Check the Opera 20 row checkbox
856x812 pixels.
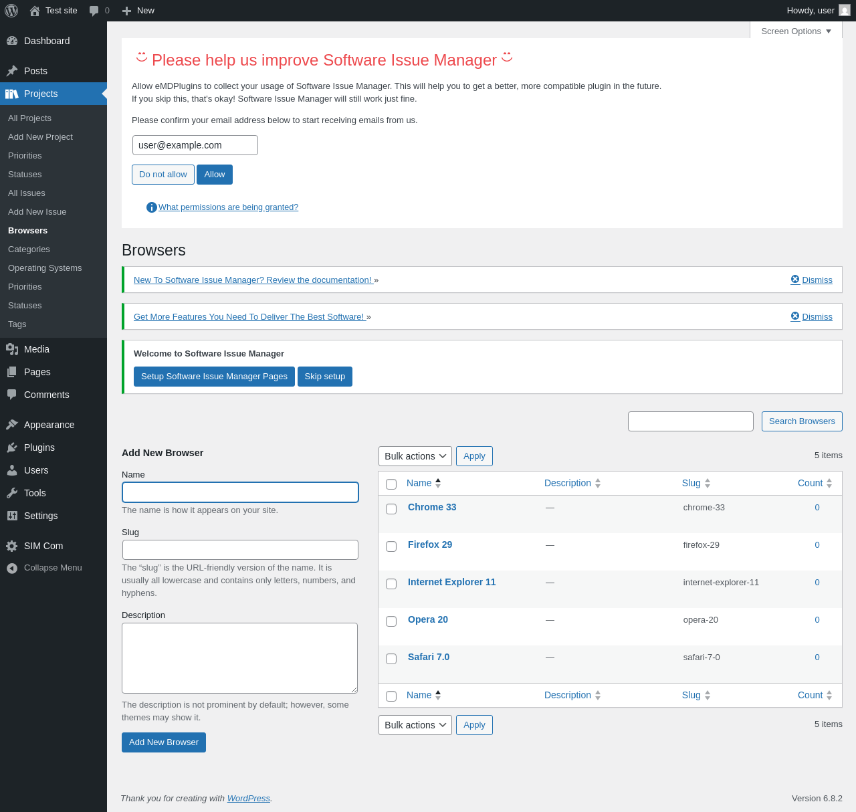click(391, 621)
